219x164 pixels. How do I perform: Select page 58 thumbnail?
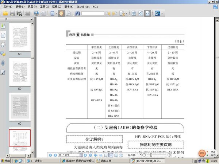(20, 37)
